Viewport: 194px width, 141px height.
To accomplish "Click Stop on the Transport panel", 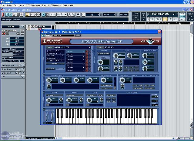I will click(165, 19).
